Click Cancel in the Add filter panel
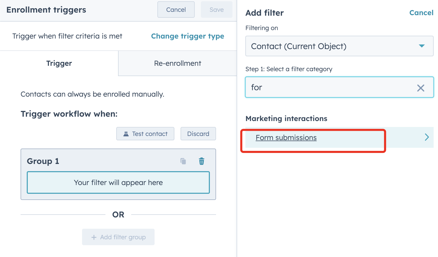The image size is (438, 257). pyautogui.click(x=421, y=13)
